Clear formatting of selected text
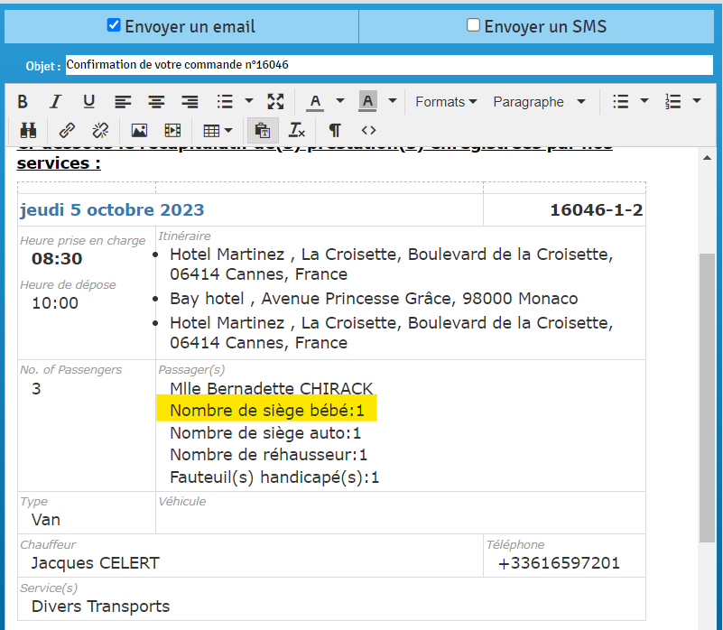 pos(297,130)
